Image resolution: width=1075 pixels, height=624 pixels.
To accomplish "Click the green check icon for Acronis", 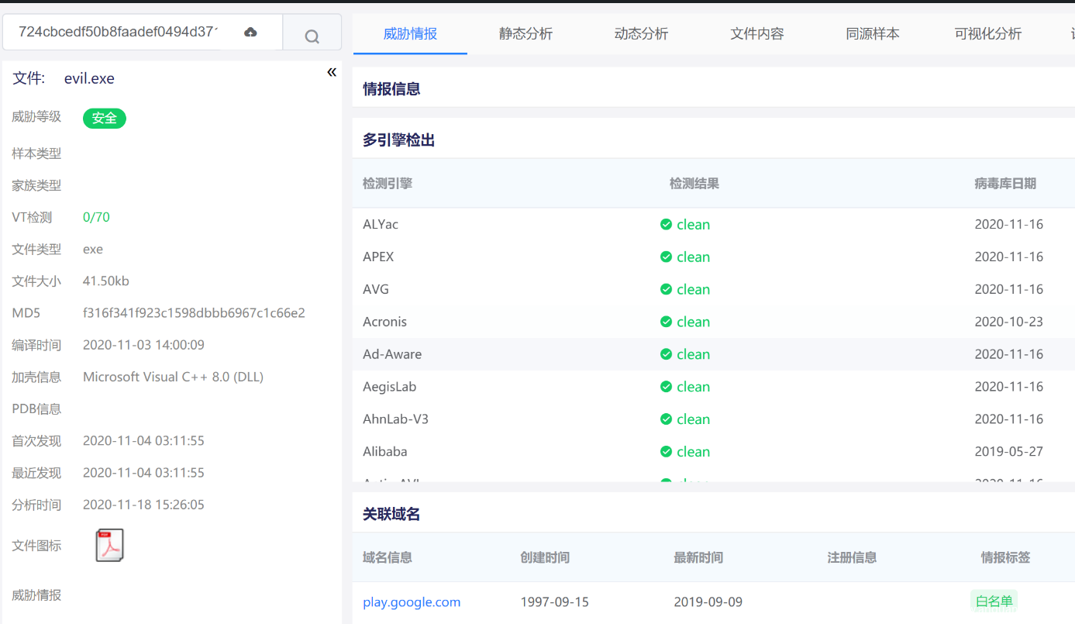I will [x=666, y=322].
